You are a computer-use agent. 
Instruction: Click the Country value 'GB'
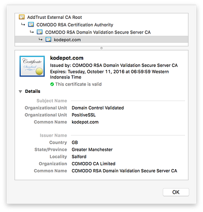[75, 142]
